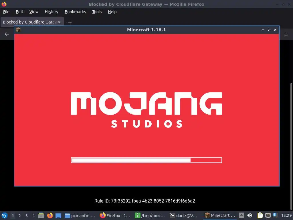Close the Blocked by Cloudflare Gateway tab
This screenshot has width=293, height=220.
click(59, 22)
